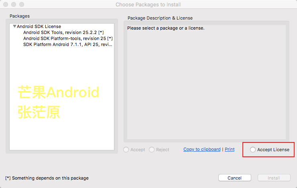Select Android SDK Tools, revision 25.2.2
Image resolution: width=297 pixels, height=188 pixels.
(63, 32)
